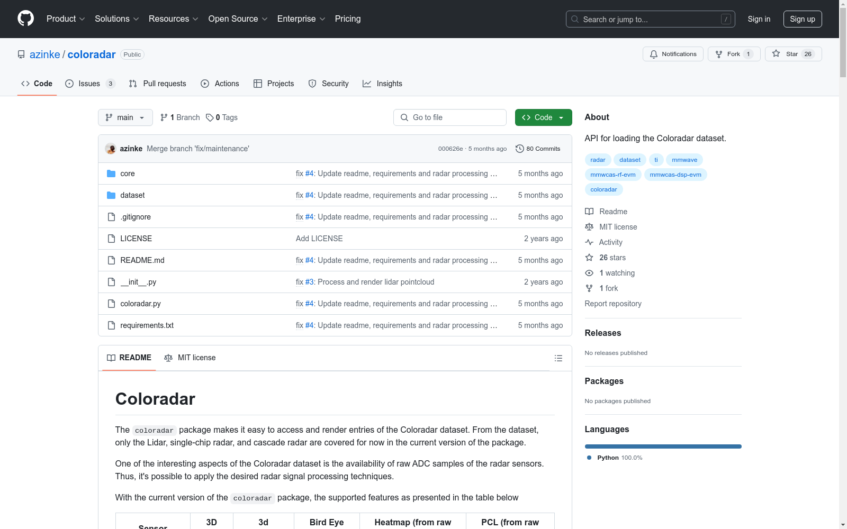Switch to the MIT license tab
Viewport: 847px width, 529px height.
pyautogui.click(x=190, y=358)
